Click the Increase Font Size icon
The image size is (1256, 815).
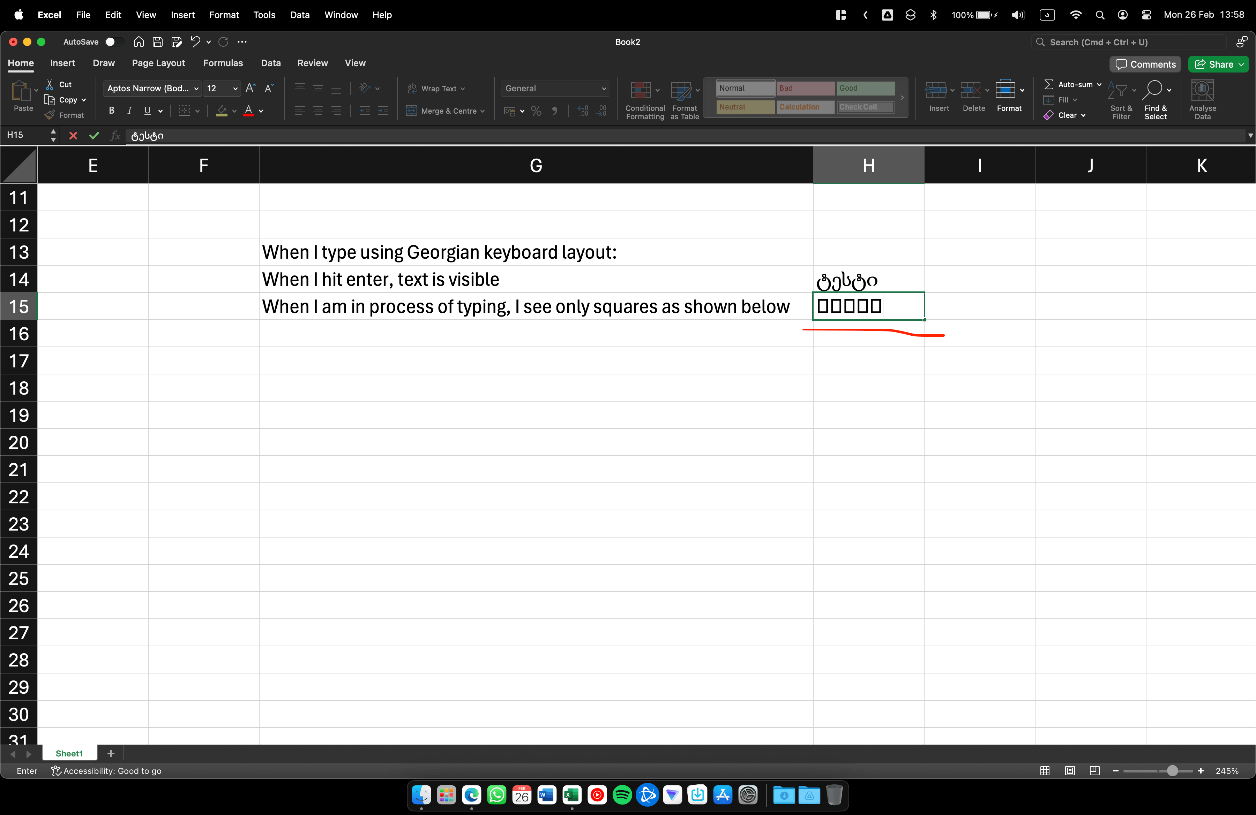coord(251,88)
